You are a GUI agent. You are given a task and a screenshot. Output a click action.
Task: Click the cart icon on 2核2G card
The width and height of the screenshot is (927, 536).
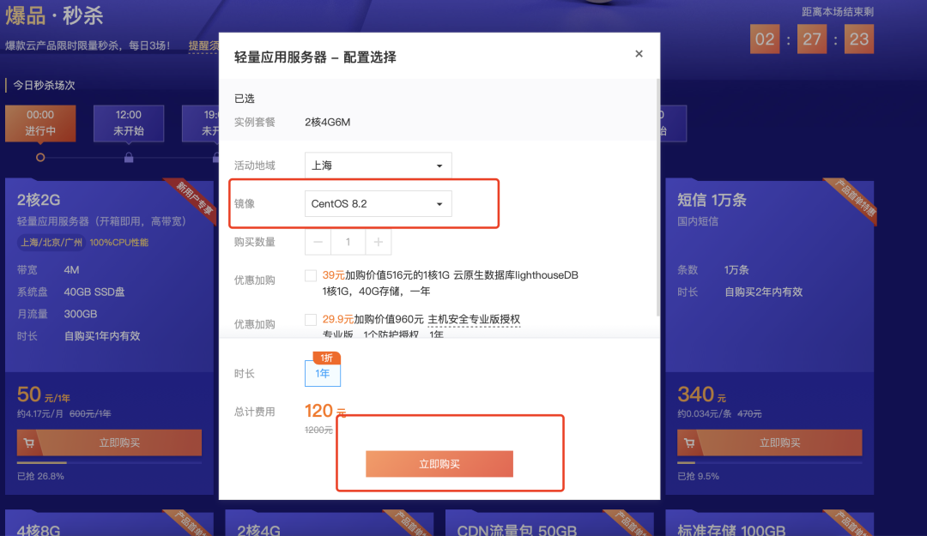click(x=29, y=443)
